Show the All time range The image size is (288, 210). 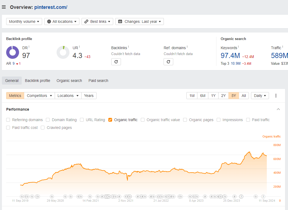[244, 96]
